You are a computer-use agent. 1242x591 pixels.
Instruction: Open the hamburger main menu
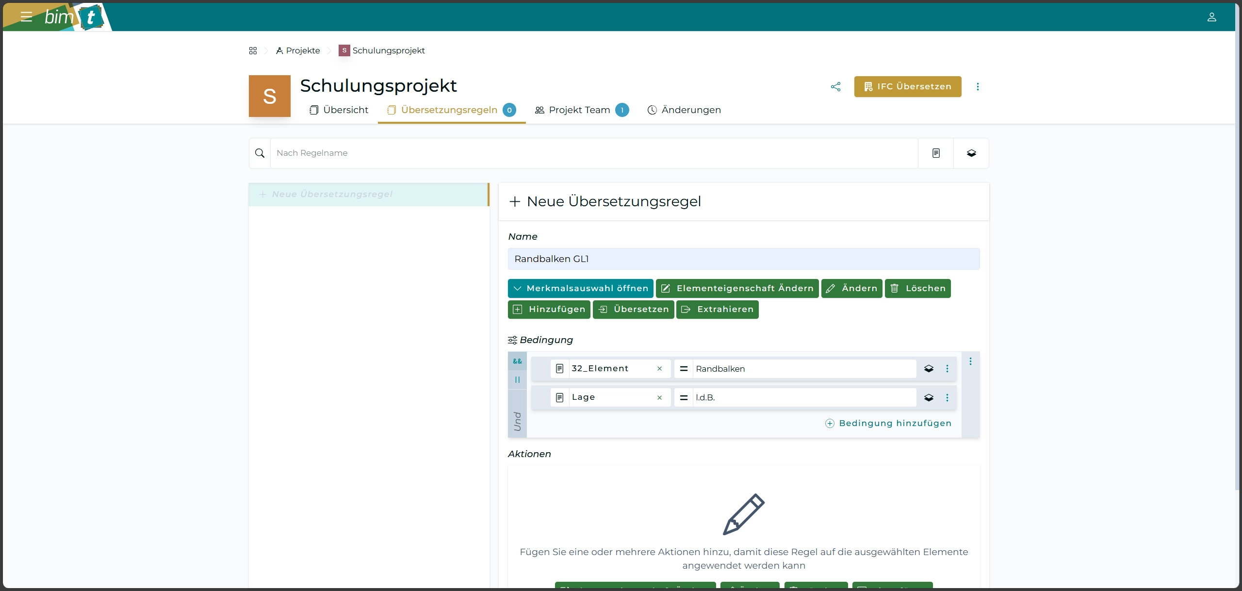pyautogui.click(x=26, y=17)
